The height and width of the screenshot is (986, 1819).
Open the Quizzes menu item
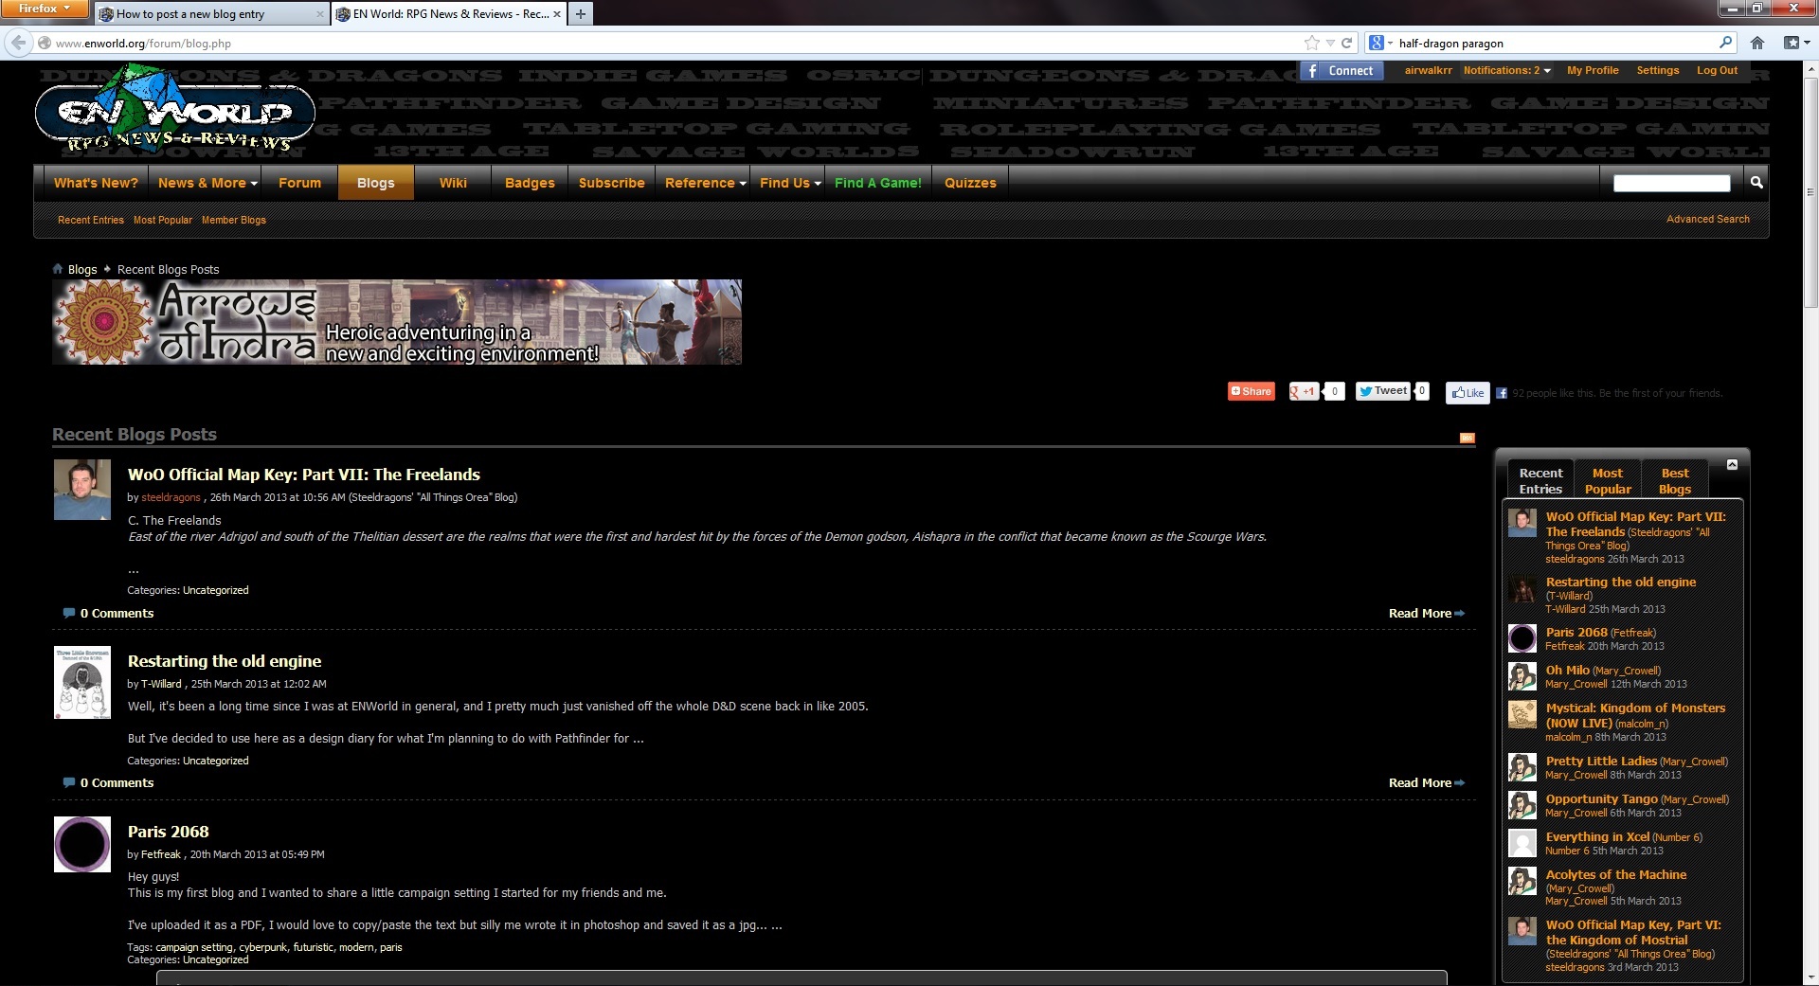pos(970,183)
